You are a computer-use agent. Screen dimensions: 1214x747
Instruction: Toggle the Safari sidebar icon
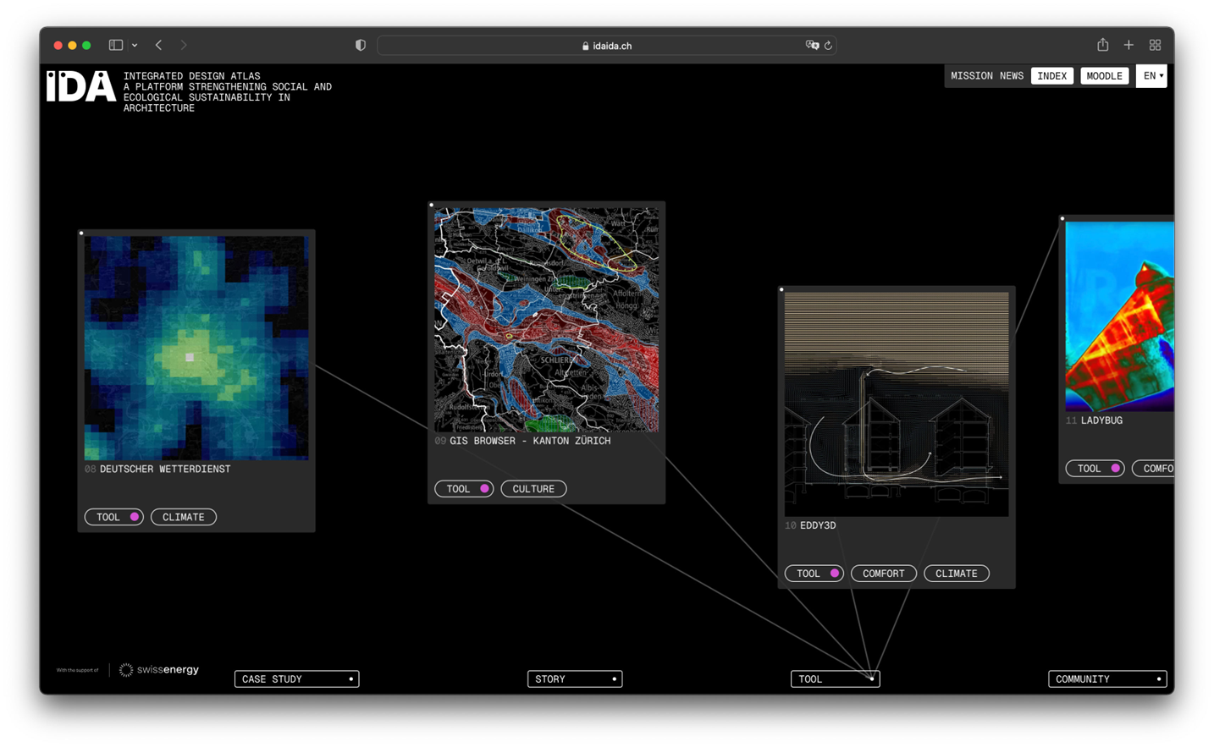click(x=116, y=45)
